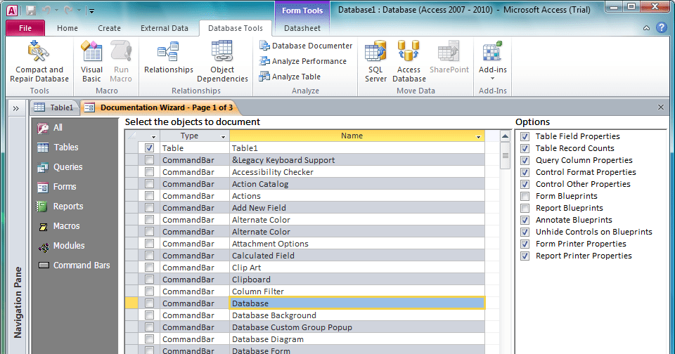675x354 pixels.
Task: Filter list to Command Bars
Action: [73, 265]
